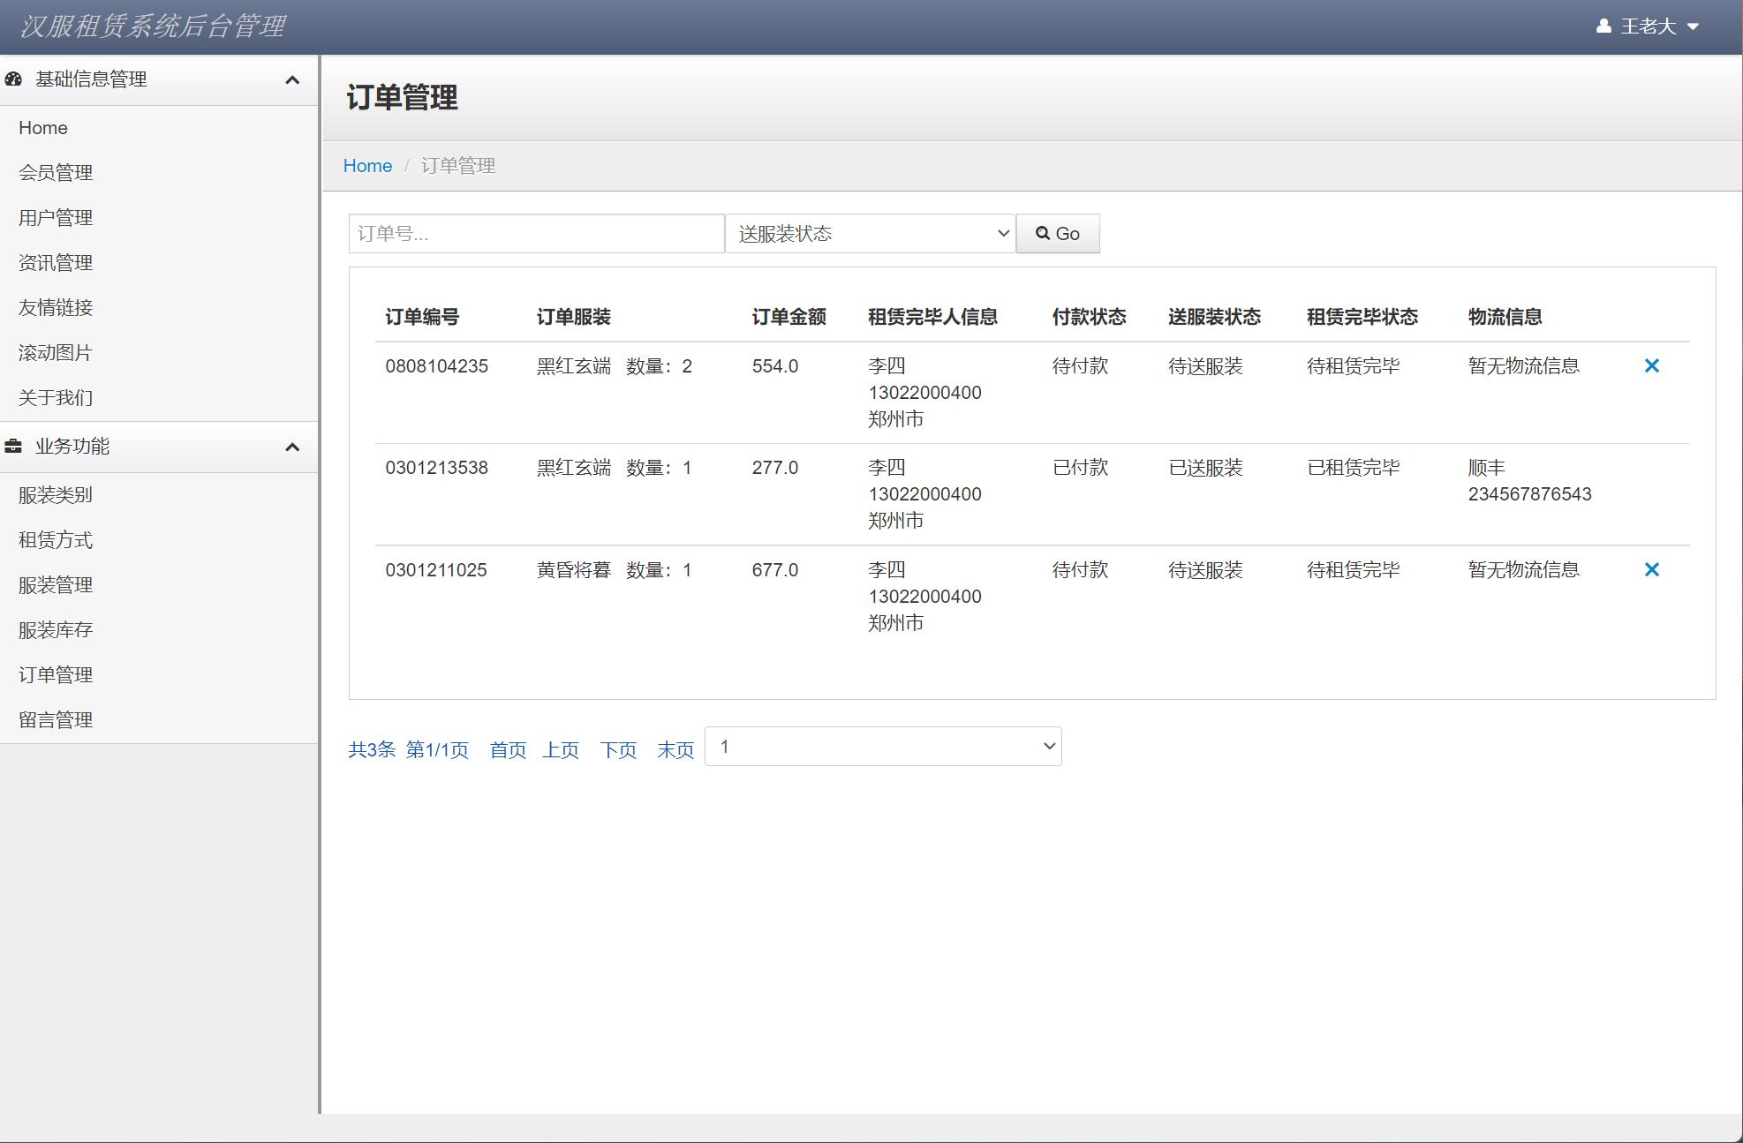Go to 订单管理 sidebar item
This screenshot has height=1143, width=1743.
[56, 675]
